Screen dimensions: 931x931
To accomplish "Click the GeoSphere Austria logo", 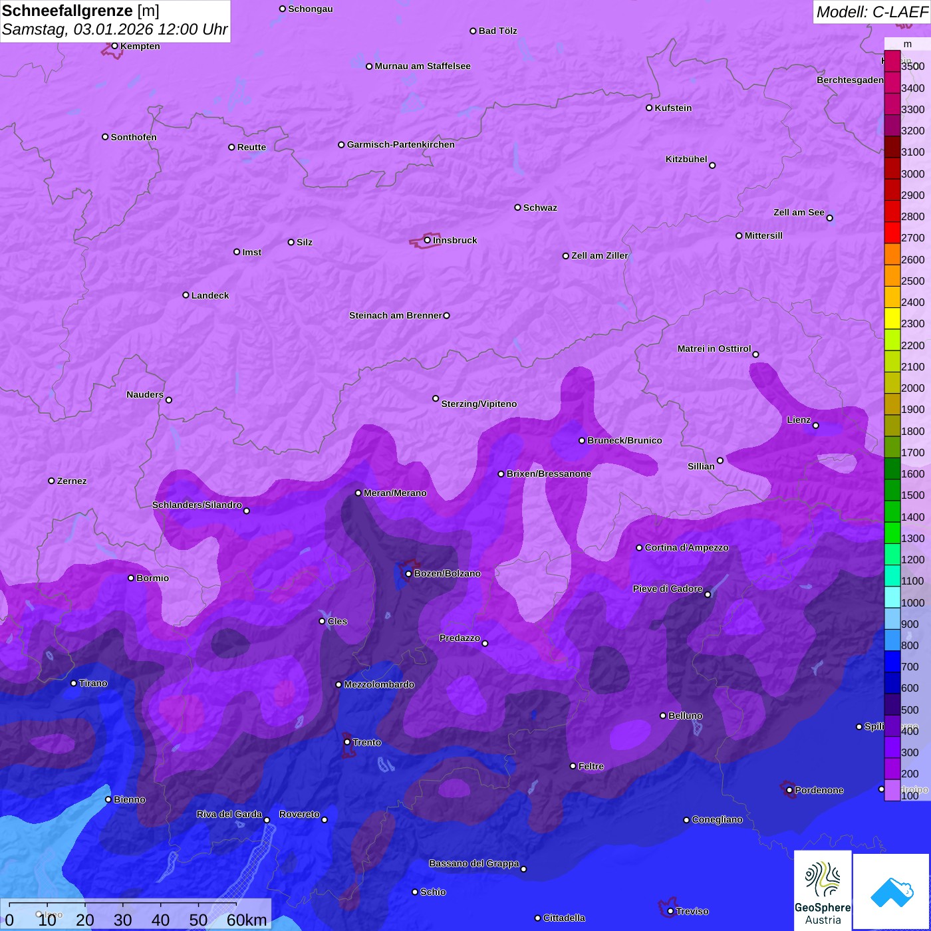I will [823, 890].
